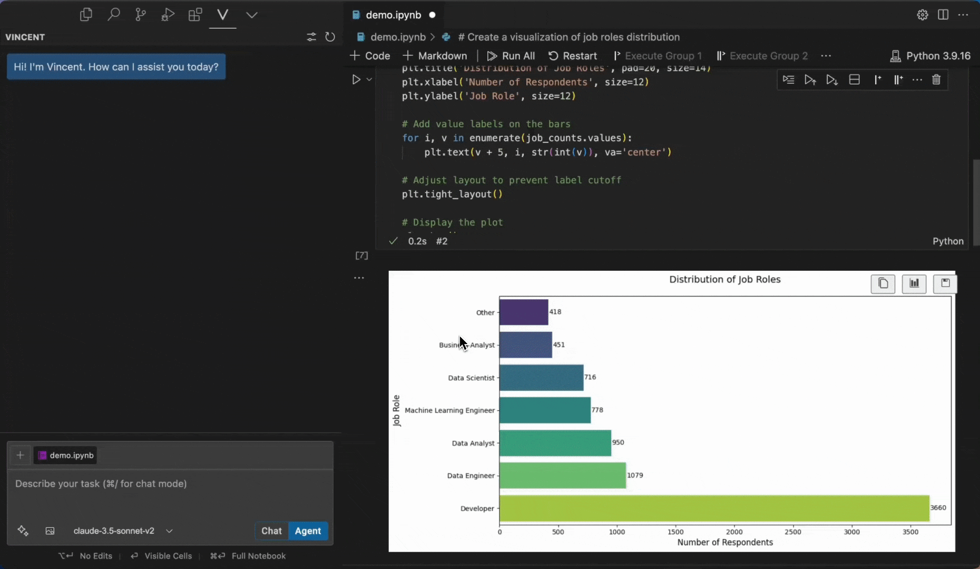Click the plt.tight_layout() code line

(x=452, y=194)
